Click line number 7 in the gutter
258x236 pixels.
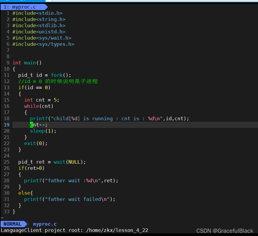click(x=8, y=51)
